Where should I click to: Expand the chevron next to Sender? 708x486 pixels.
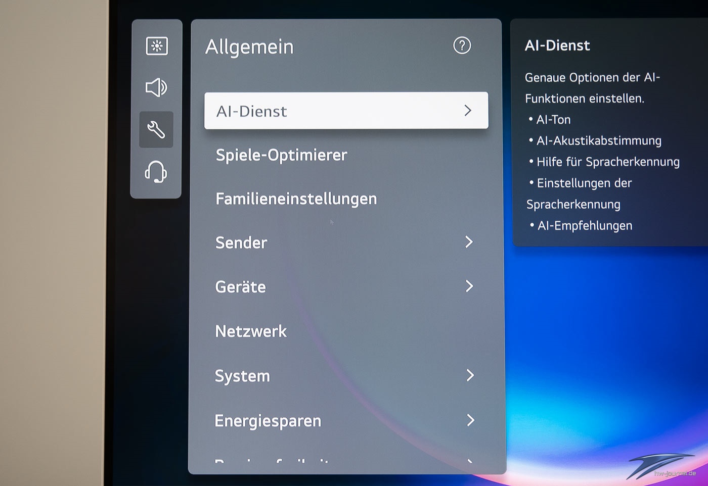click(469, 242)
